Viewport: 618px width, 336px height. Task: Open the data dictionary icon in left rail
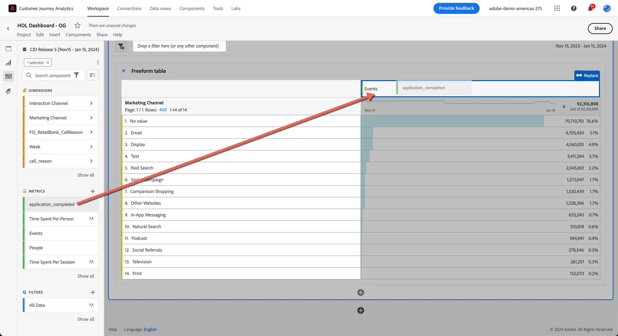click(9, 91)
